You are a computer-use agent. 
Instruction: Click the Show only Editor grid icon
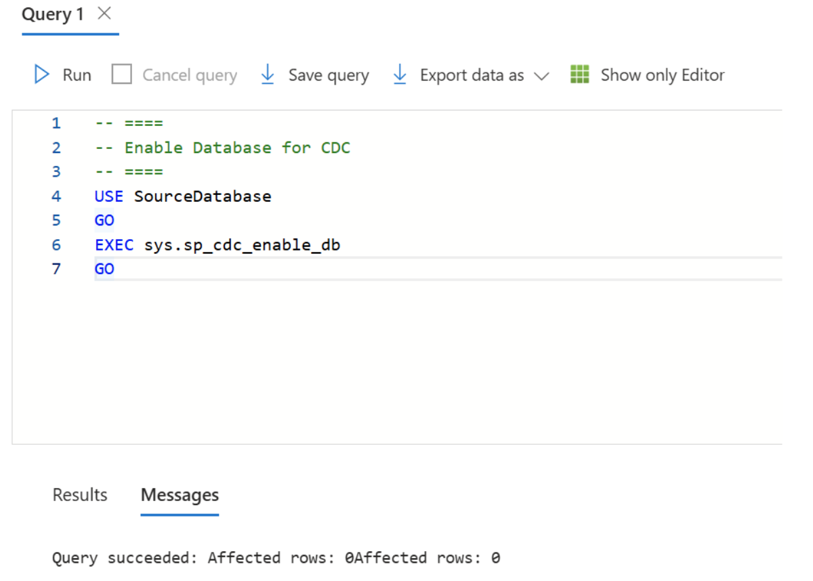pyautogui.click(x=580, y=75)
